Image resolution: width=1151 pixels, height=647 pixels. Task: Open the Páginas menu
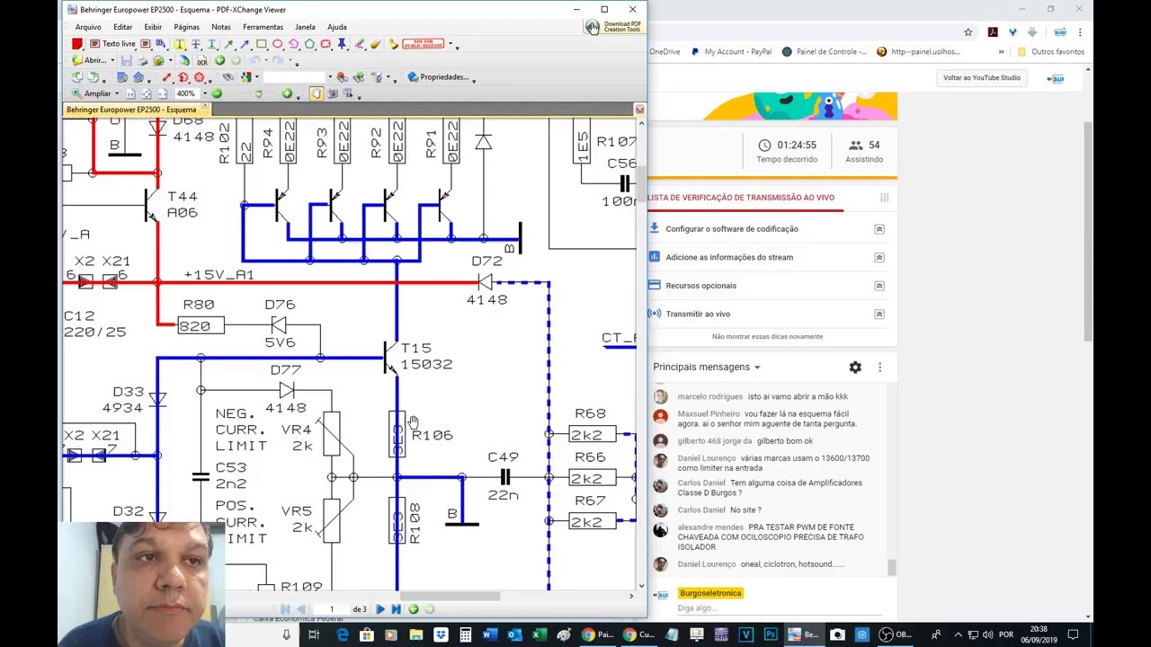186,27
